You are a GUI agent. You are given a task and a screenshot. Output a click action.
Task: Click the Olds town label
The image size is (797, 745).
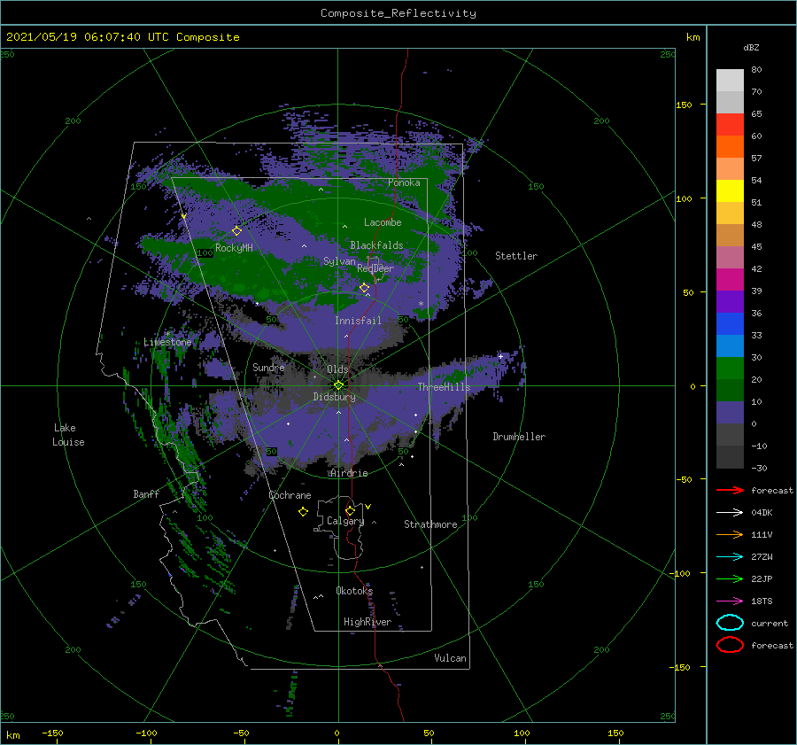pos(337,369)
